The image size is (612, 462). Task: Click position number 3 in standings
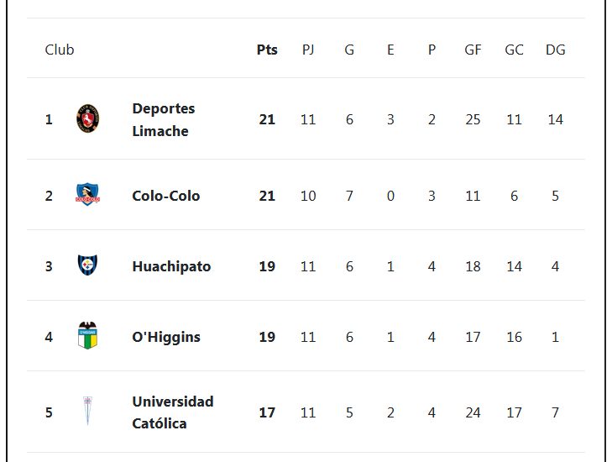49,266
